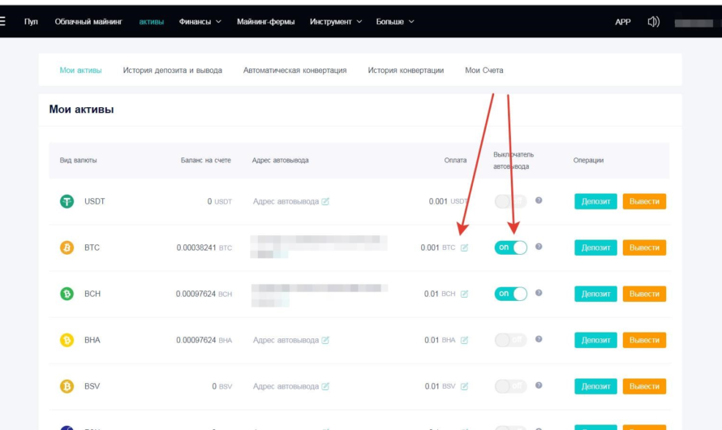Expand the Финансы dropdown menu
This screenshot has height=430, width=722.
pos(200,22)
